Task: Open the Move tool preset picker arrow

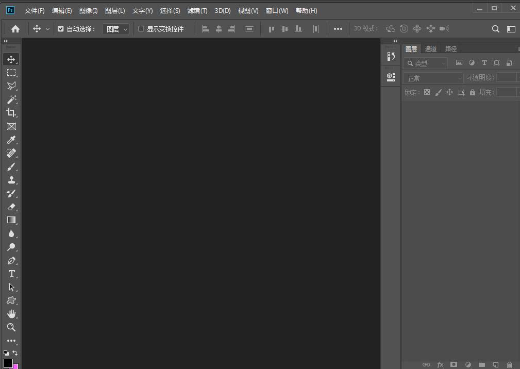Action: tap(48, 29)
